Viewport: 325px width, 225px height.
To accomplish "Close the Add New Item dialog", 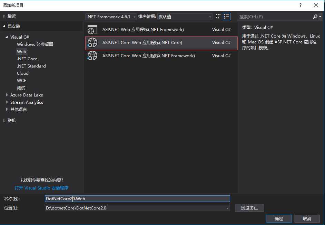I will pos(316,5).
